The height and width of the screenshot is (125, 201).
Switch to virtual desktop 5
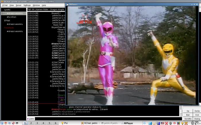(x=49, y=123)
